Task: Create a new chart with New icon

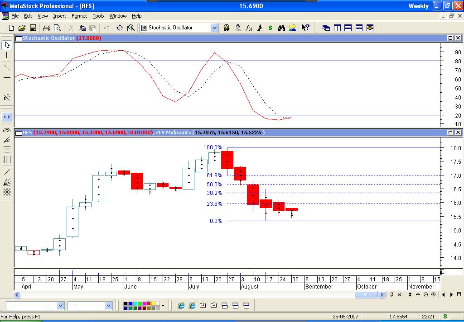Action: point(11,28)
